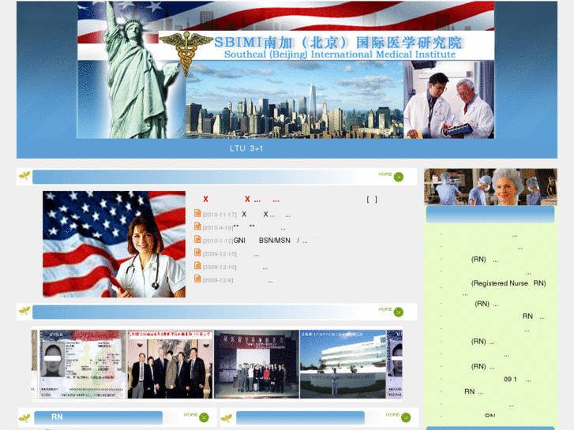
Task: Click surgical team sidebar banner image
Action: pos(490,187)
